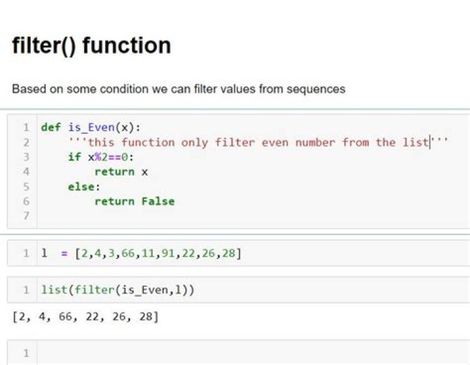Click the gutter of the filter call cell

click(x=25, y=289)
